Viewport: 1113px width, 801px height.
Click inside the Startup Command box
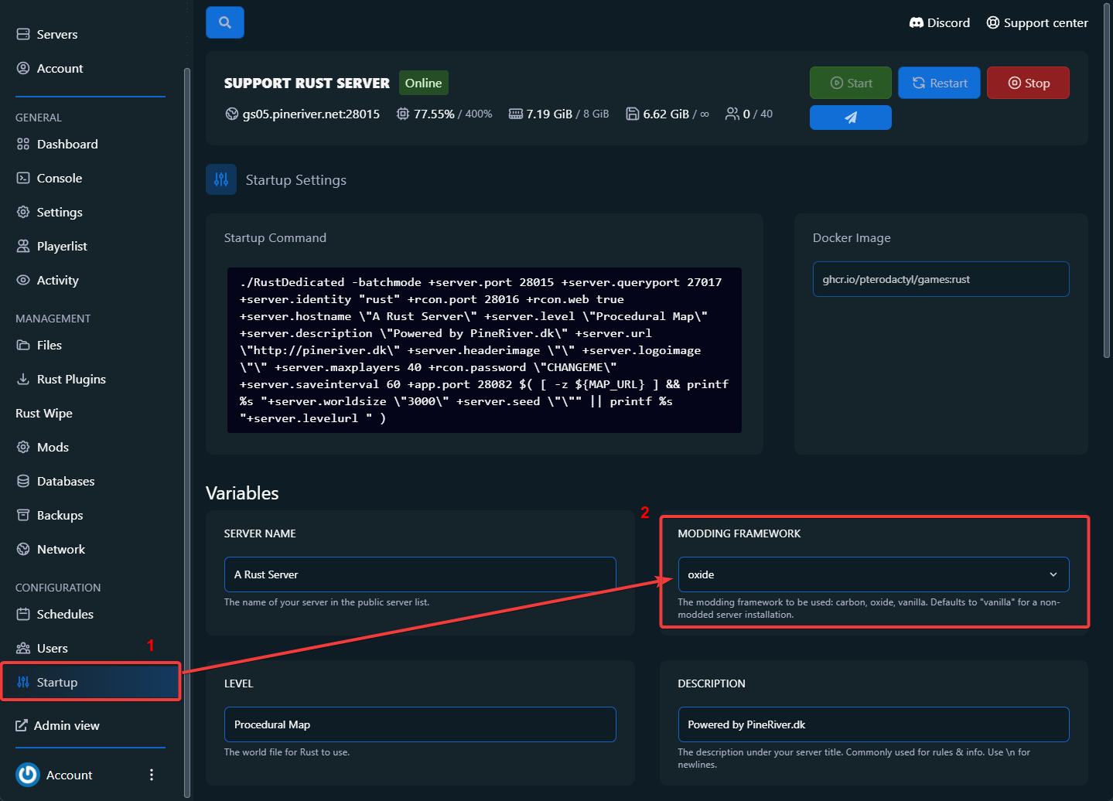[x=484, y=350]
